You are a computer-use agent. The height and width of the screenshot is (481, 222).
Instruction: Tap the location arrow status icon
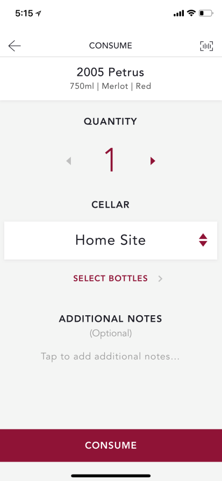pos(38,13)
